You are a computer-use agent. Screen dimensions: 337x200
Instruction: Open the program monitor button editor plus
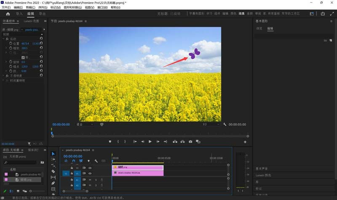245,142
